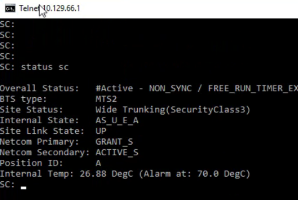Click the 'MTS2' value
The width and height of the screenshot is (298, 200).
106,99
